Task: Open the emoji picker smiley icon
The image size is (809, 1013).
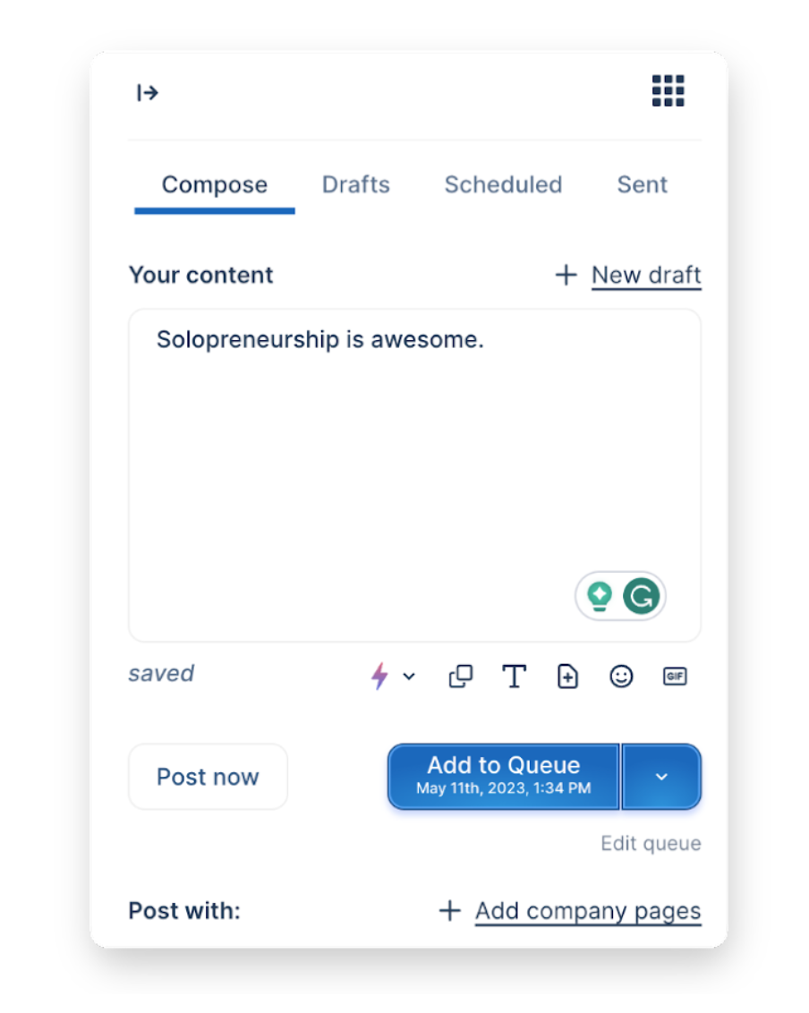Action: click(621, 677)
